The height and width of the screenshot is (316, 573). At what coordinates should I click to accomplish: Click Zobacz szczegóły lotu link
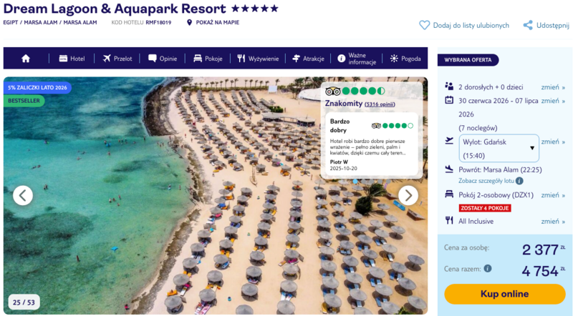(486, 181)
